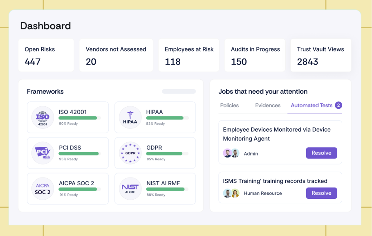The image size is (372, 236).
Task: Click the '88% Ready' label
Action: point(156,195)
